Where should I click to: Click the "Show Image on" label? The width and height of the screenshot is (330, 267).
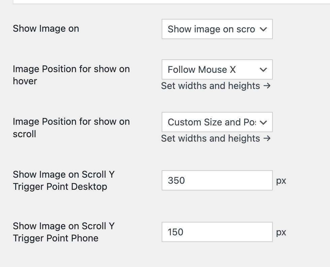46,29
